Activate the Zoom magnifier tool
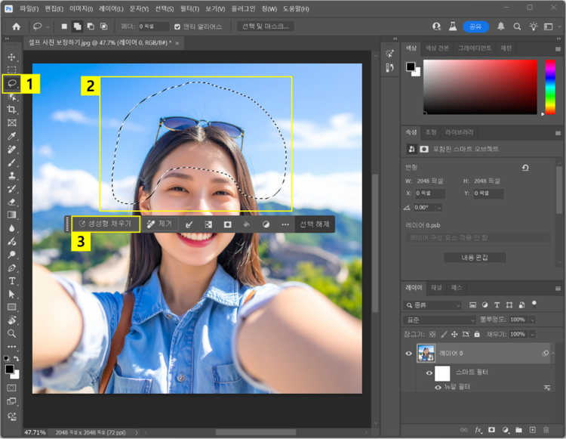Image resolution: width=566 pixels, height=439 pixels. coord(11,333)
